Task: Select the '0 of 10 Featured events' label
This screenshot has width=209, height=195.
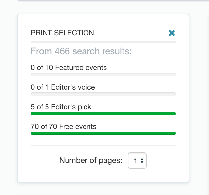Action: [x=69, y=67]
